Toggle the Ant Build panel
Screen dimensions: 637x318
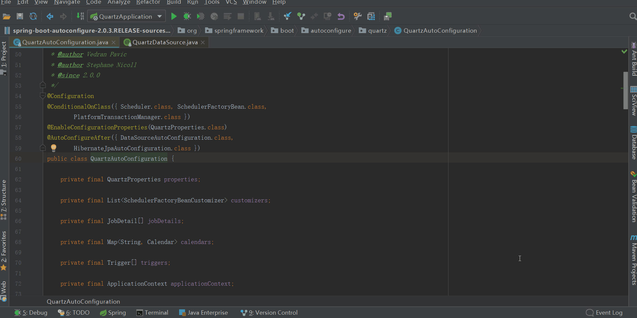pyautogui.click(x=633, y=59)
